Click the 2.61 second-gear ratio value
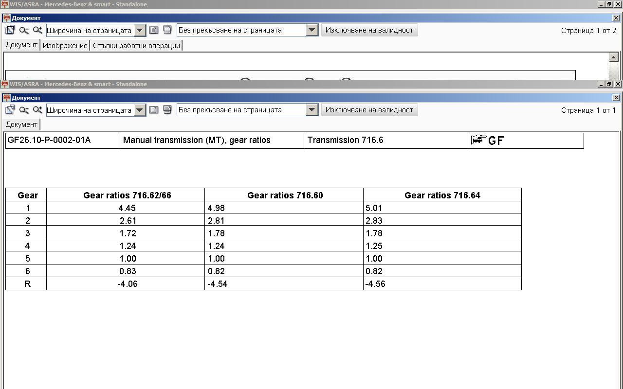 tap(128, 221)
